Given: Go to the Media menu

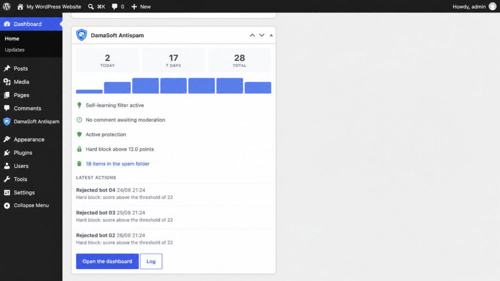Looking at the screenshot, I should coord(31,82).
